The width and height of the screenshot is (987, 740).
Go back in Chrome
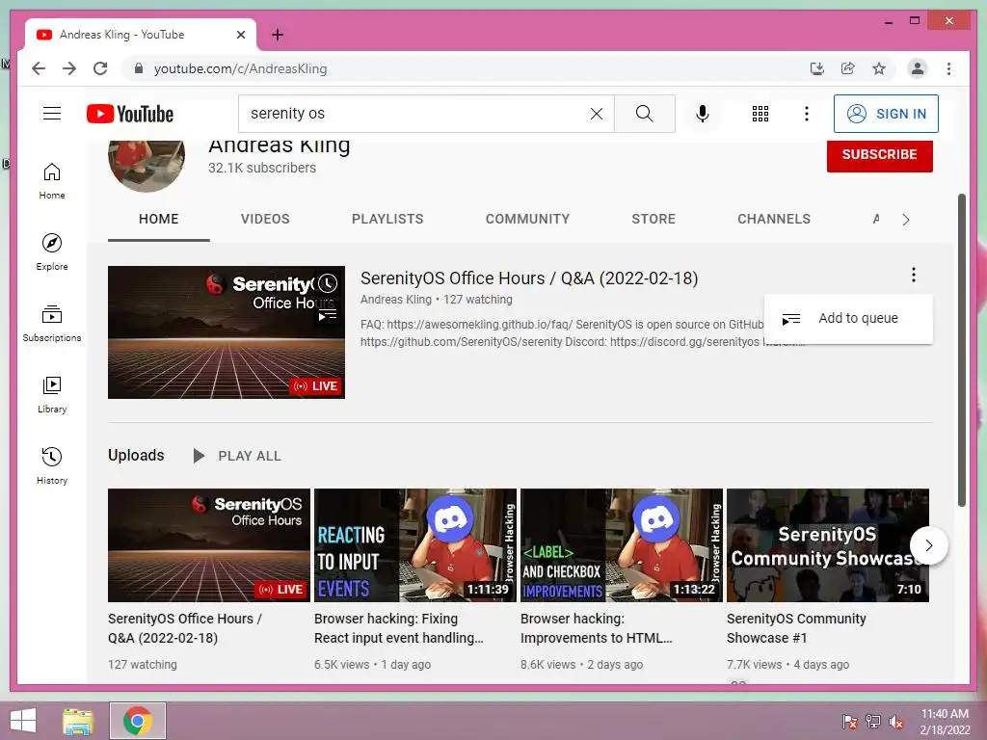[39, 68]
